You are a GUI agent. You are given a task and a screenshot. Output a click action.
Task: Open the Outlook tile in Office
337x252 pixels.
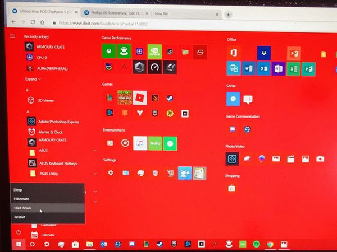tap(264, 69)
